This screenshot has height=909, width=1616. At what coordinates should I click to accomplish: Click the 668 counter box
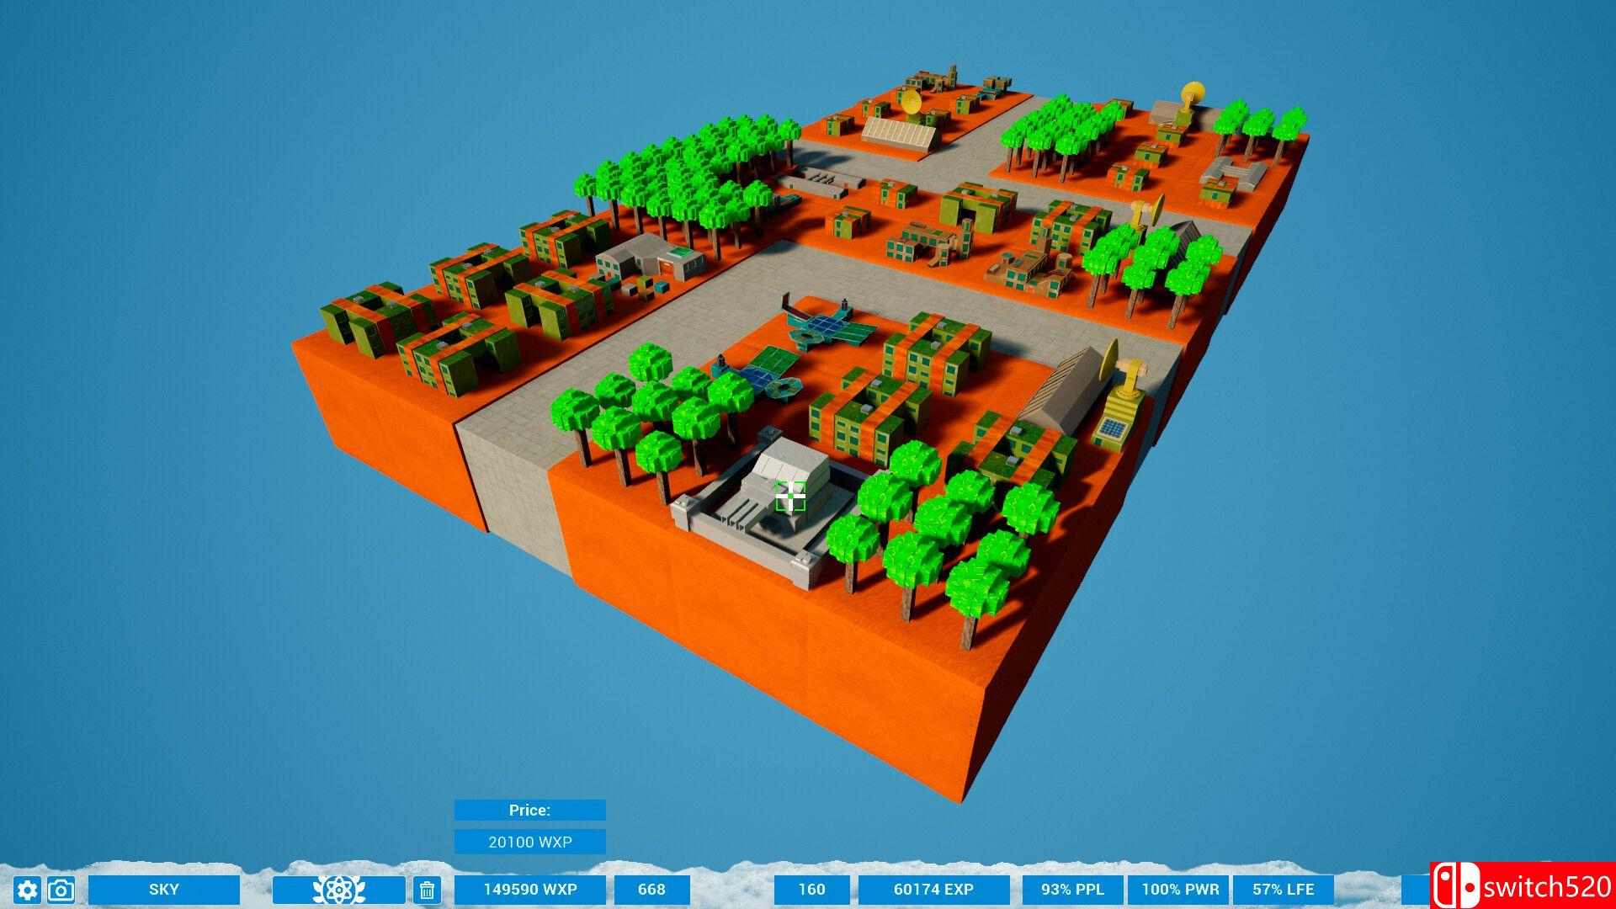coord(651,889)
